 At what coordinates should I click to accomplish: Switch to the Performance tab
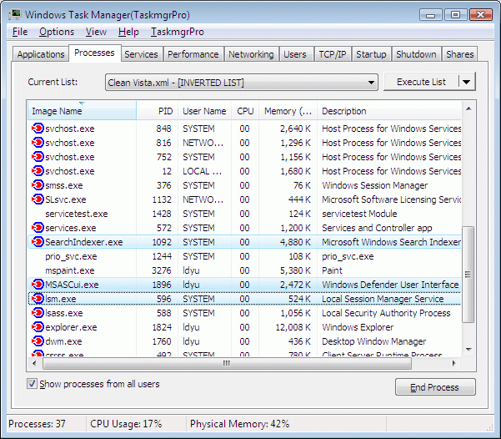(x=193, y=54)
